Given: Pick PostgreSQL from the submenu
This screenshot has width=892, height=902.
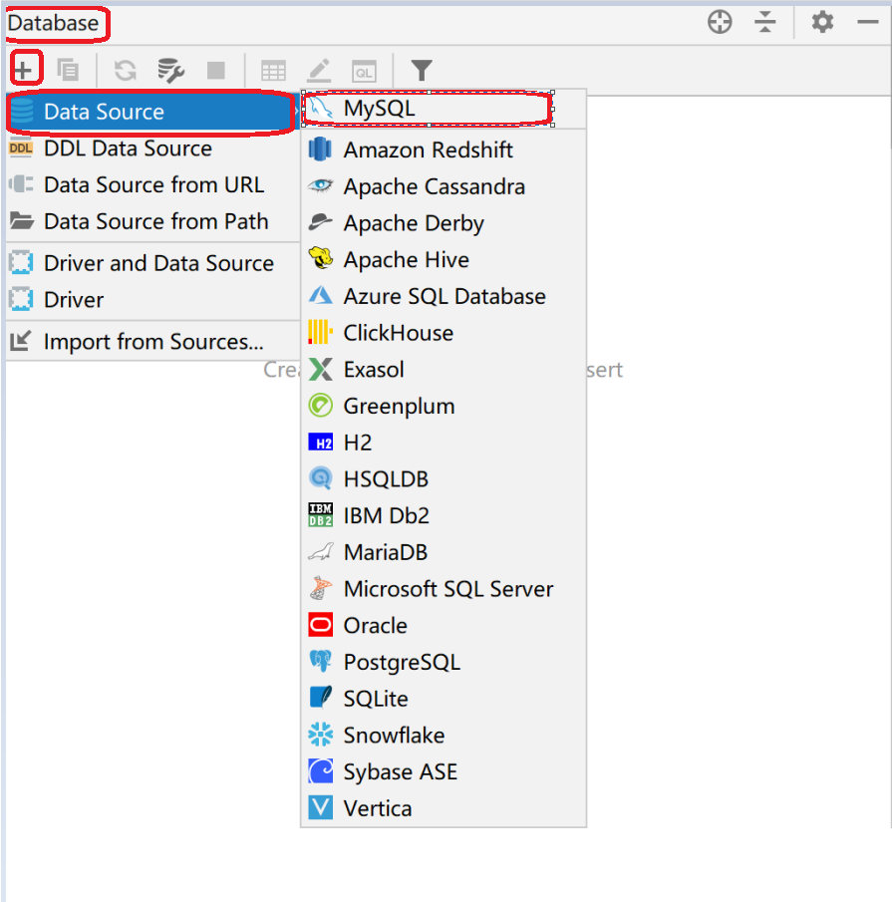Looking at the screenshot, I should pyautogui.click(x=444, y=662).
